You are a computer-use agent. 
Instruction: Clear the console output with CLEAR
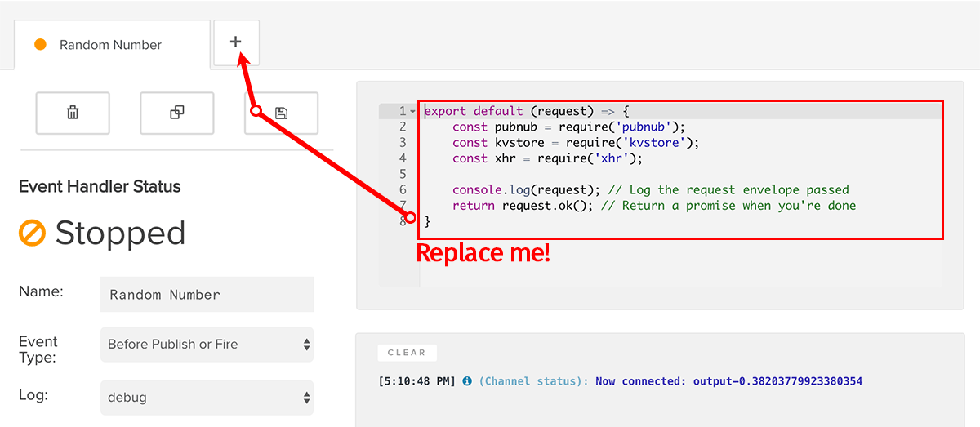[407, 353]
